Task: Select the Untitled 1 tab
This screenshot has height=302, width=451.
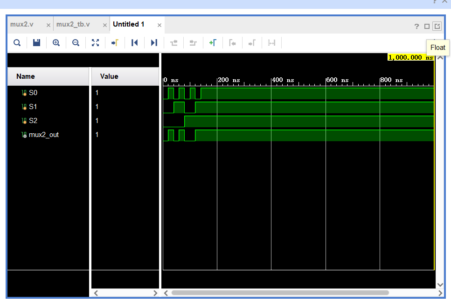Action: [129, 24]
